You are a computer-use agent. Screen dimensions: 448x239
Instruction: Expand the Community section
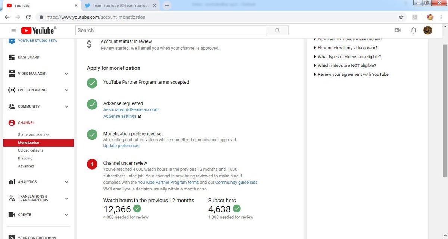tap(66, 106)
